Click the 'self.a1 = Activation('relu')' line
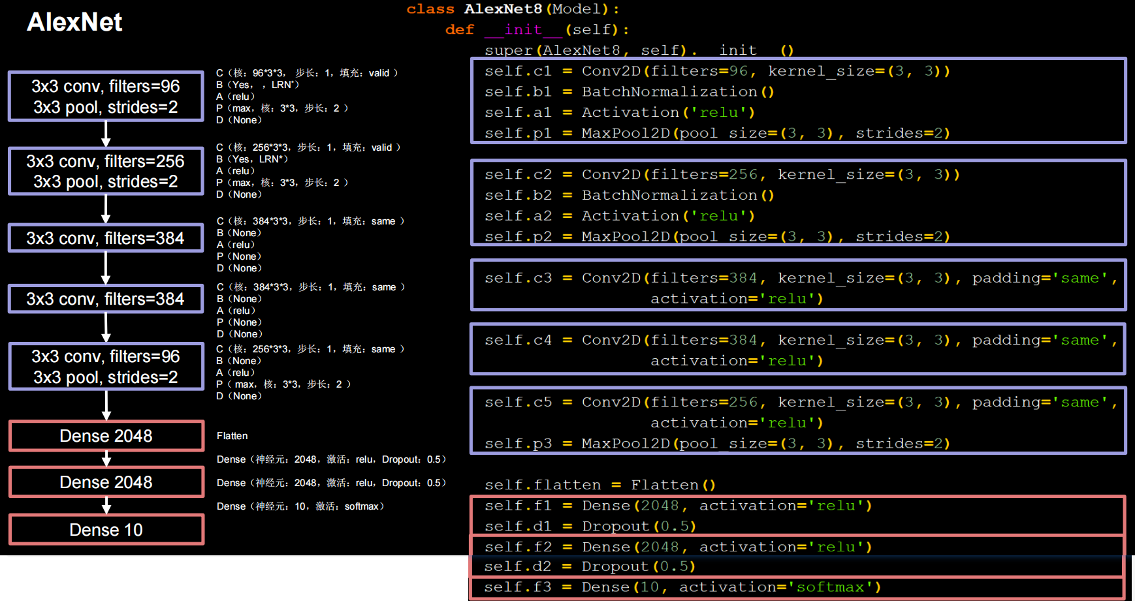The image size is (1135, 601). [x=620, y=112]
